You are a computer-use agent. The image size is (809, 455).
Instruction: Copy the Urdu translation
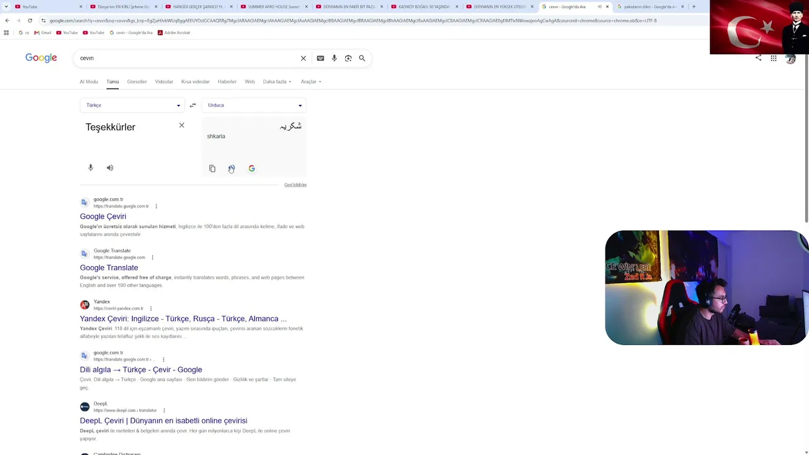pyautogui.click(x=212, y=169)
